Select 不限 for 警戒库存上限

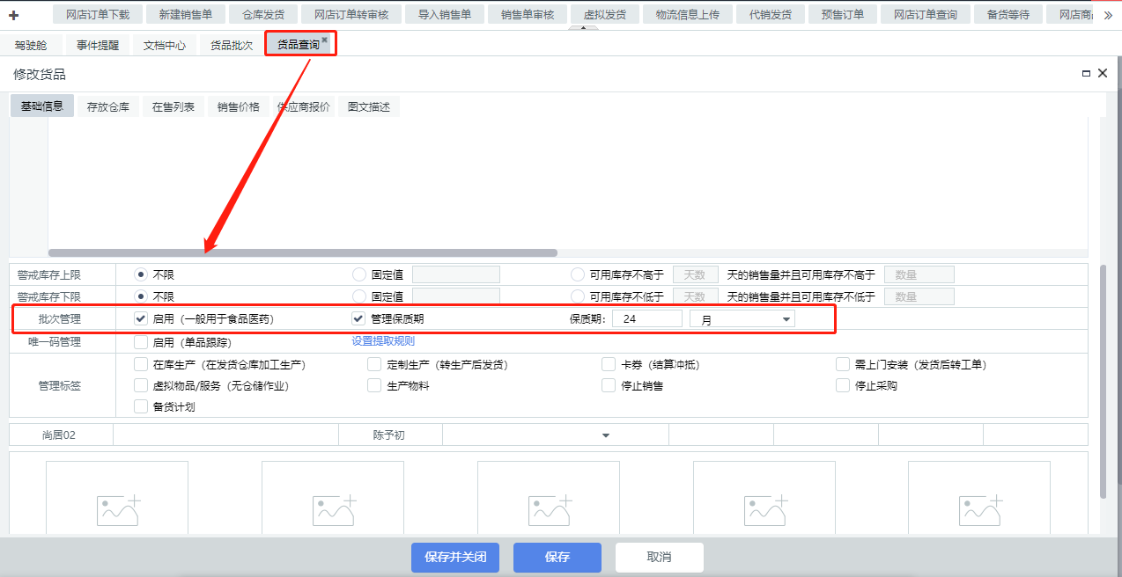140,274
